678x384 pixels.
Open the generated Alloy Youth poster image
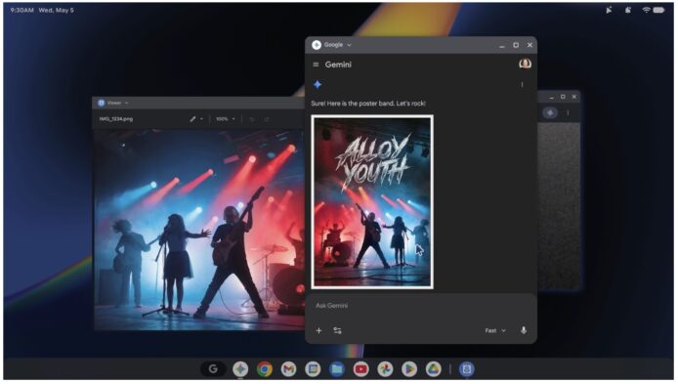click(372, 202)
